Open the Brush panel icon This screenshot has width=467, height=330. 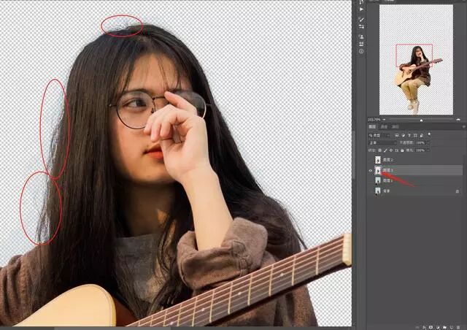(361, 20)
